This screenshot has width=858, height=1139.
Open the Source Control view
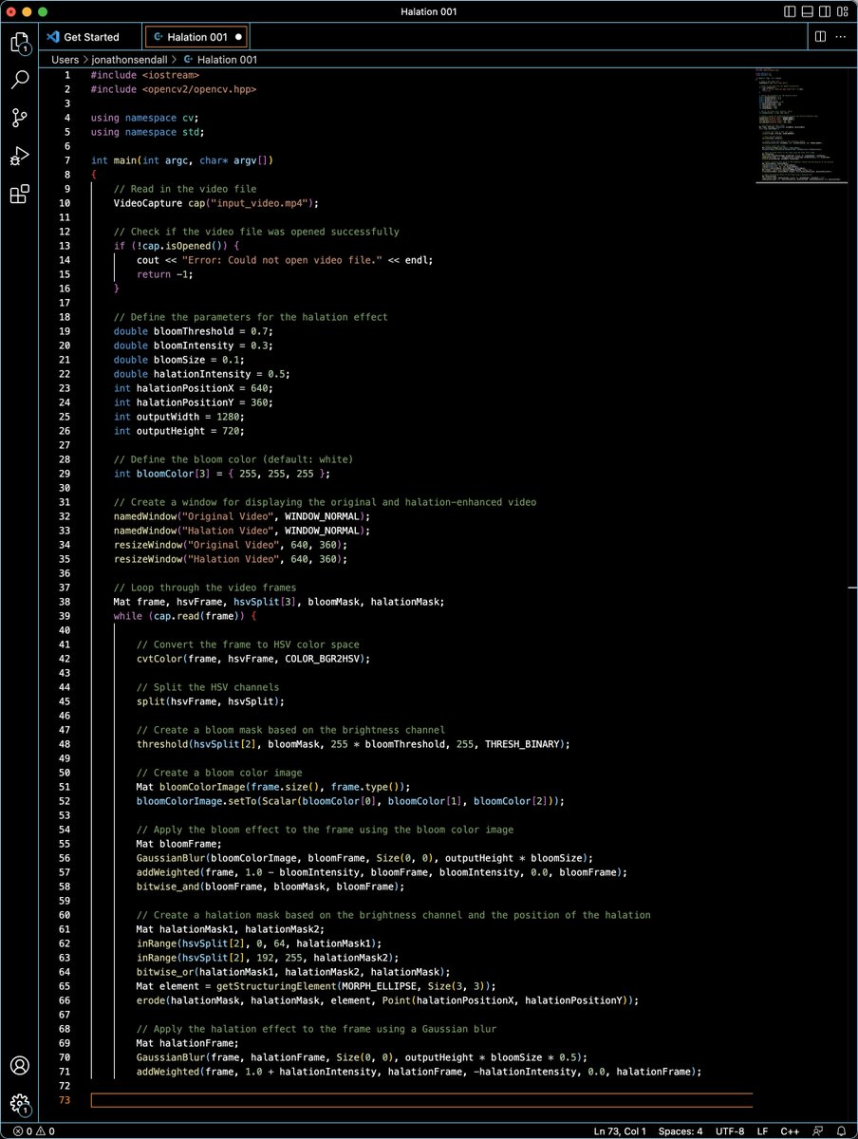click(x=19, y=118)
